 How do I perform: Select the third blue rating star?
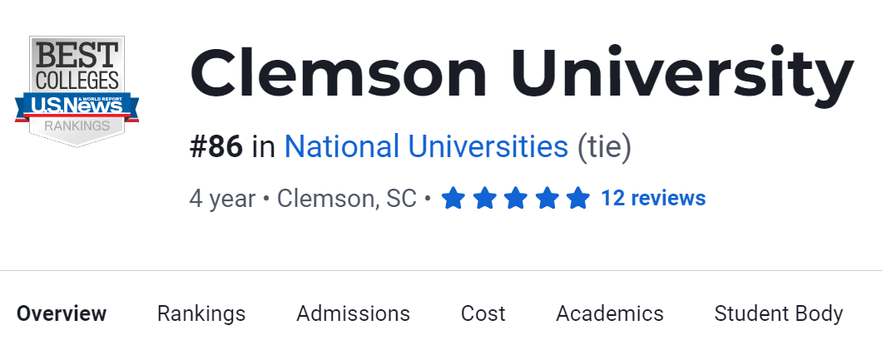(x=515, y=199)
